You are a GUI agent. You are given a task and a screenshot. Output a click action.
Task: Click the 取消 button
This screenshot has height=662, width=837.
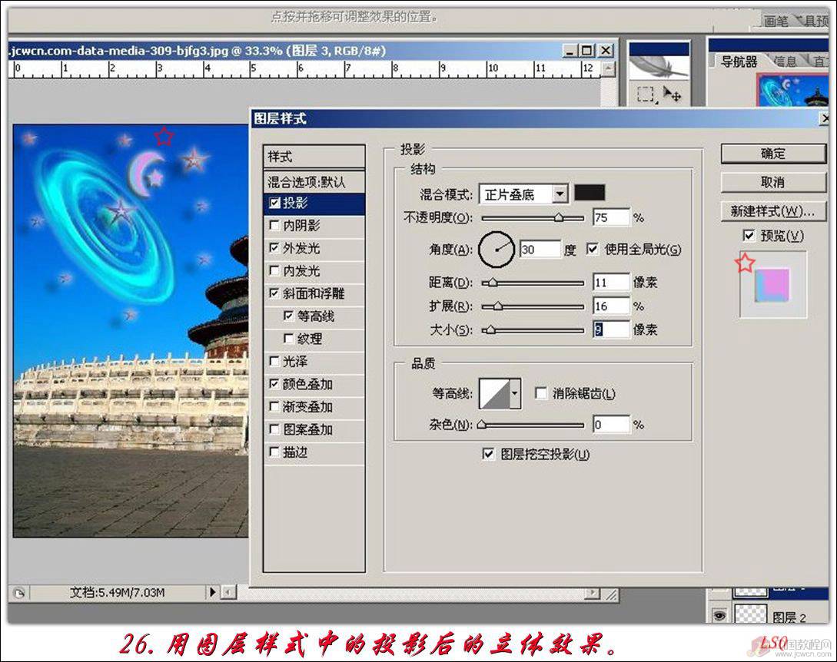pyautogui.click(x=773, y=183)
